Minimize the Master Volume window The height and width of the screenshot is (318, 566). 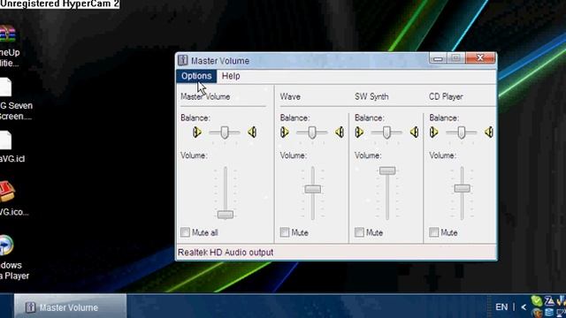pyautogui.click(x=438, y=58)
